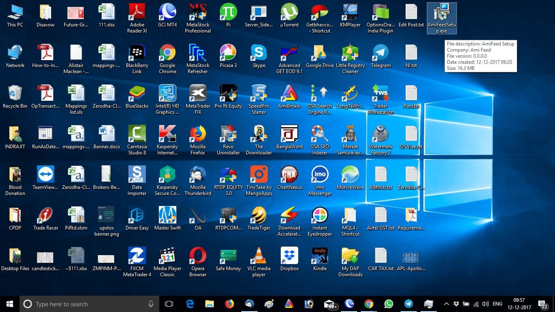Open the AmiBroker desktop shortcut
555x312 pixels.
tap(289, 97)
